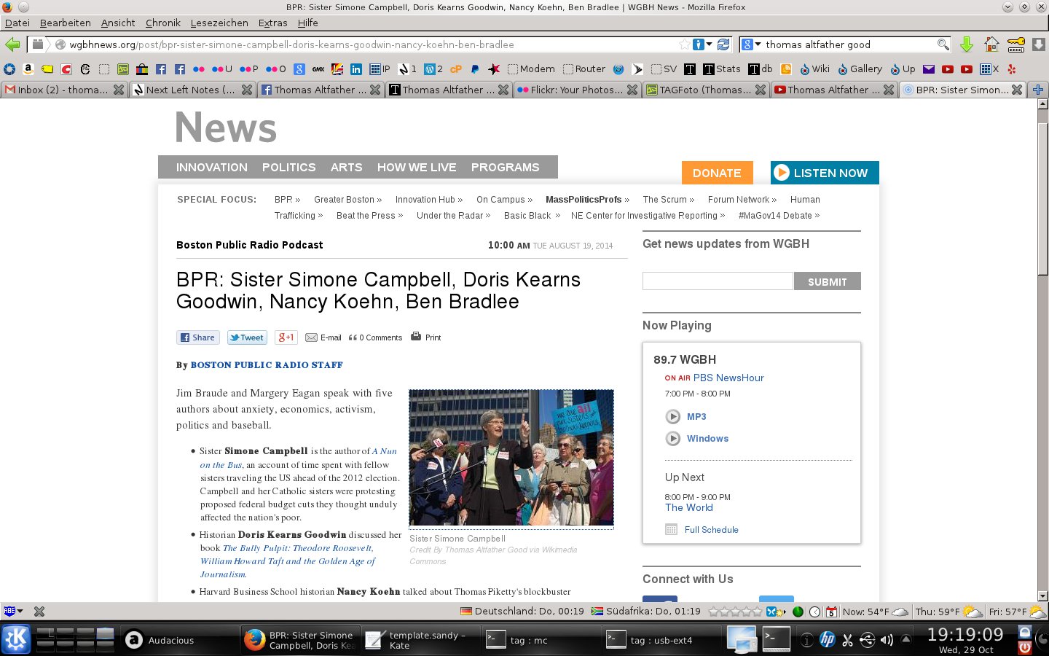Click the volume icon in system tray
This screenshot has width=1049, height=656.
coord(887,641)
